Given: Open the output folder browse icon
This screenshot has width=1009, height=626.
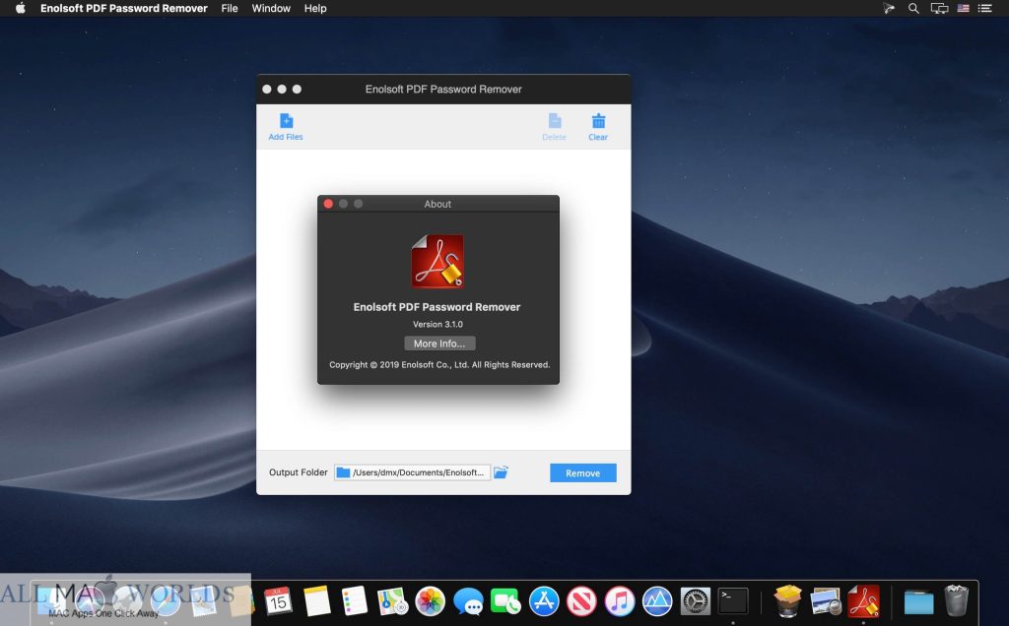Looking at the screenshot, I should (x=501, y=472).
